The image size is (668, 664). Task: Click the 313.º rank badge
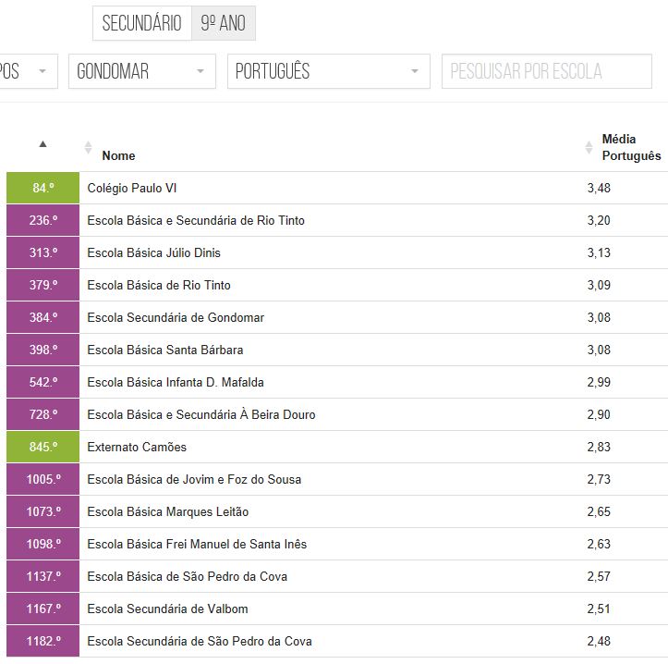point(43,252)
